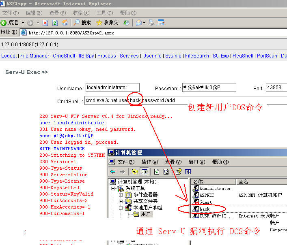Click the Mail envelope icon
Viewport: 287px width, 245px height.
(139, 23)
